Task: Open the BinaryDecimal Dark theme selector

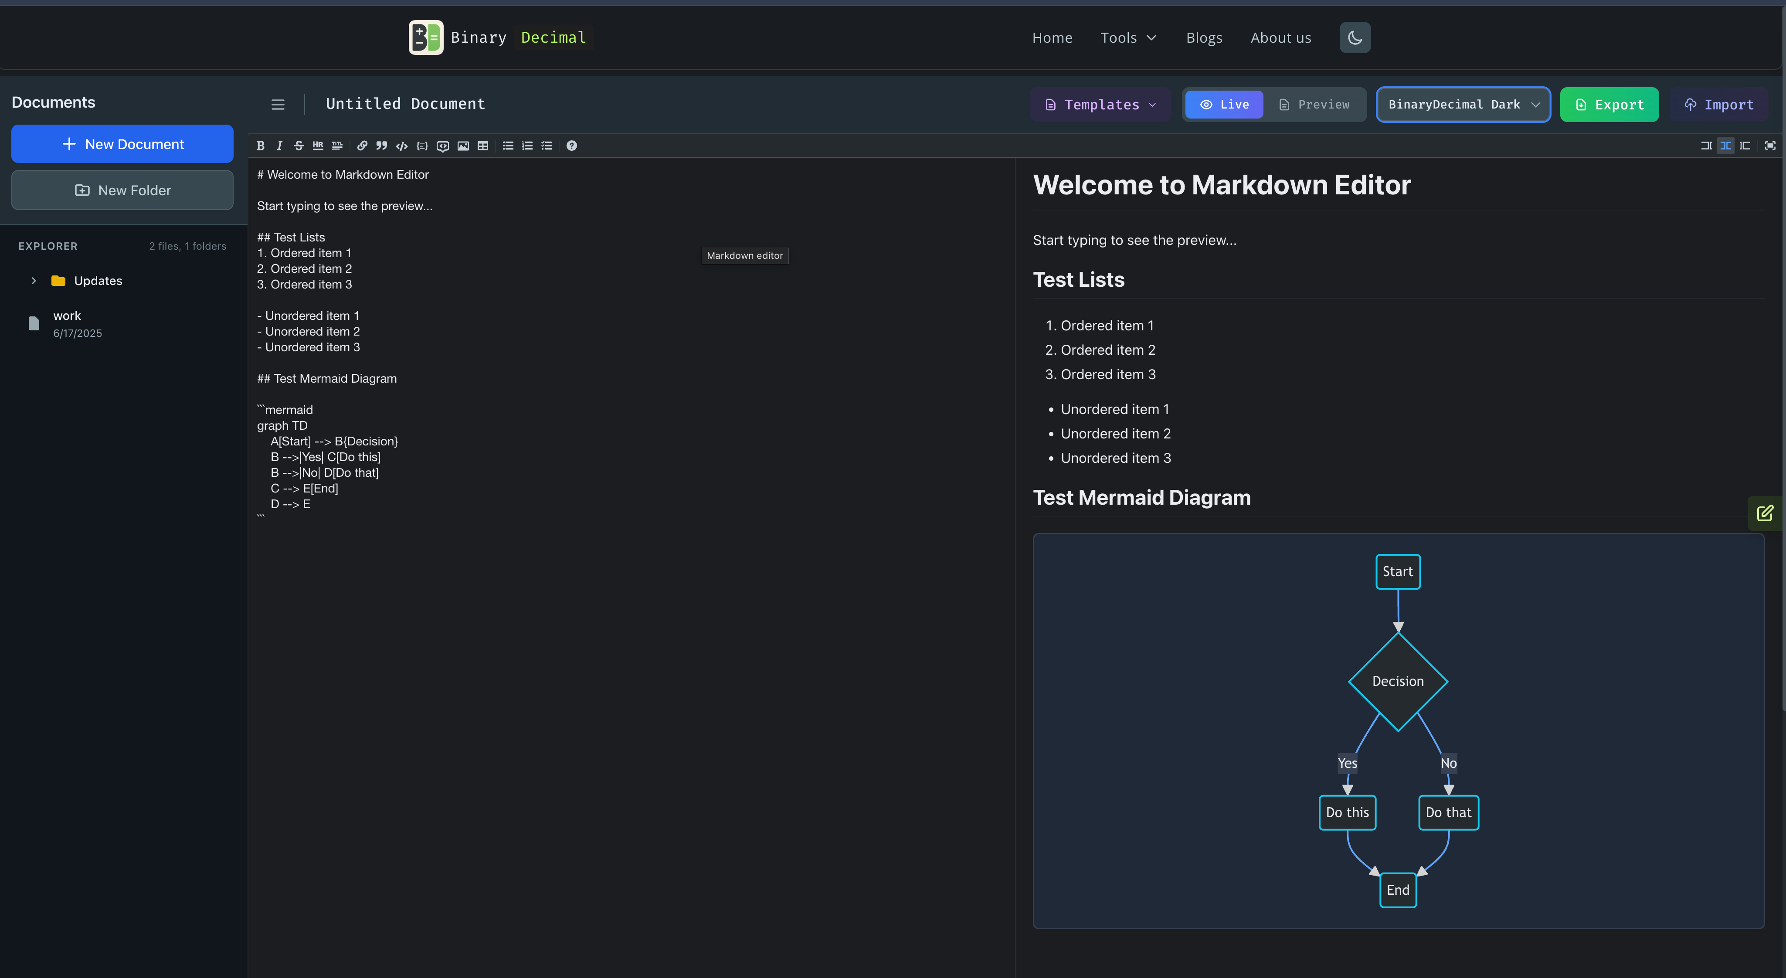Action: pyautogui.click(x=1463, y=105)
